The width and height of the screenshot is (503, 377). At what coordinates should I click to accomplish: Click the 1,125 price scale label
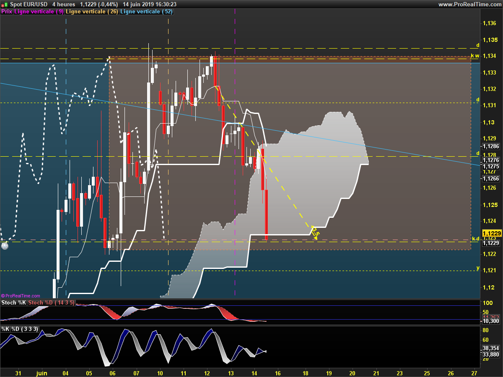pos(490,205)
